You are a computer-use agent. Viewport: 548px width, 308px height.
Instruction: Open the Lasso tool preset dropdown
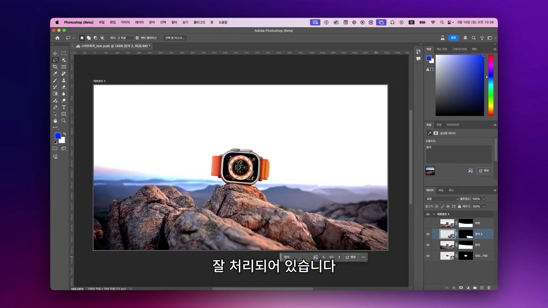[73, 38]
